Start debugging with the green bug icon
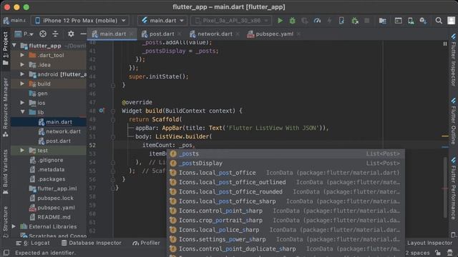This screenshot has width=458, height=257. click(x=292, y=21)
